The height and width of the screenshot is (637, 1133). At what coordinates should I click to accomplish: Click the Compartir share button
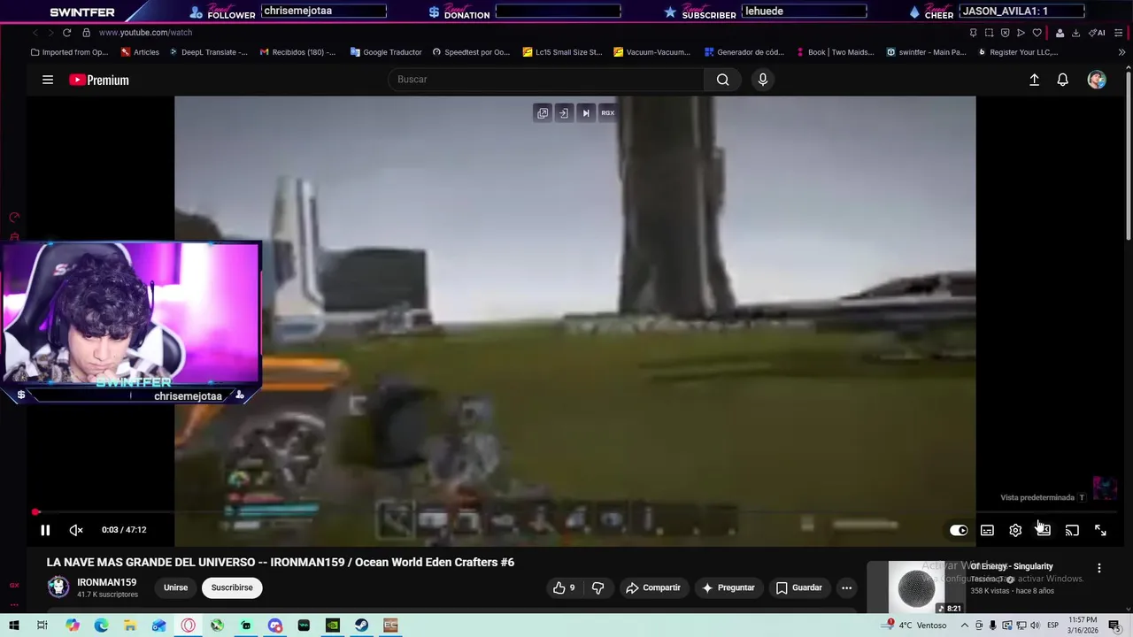[x=653, y=587]
